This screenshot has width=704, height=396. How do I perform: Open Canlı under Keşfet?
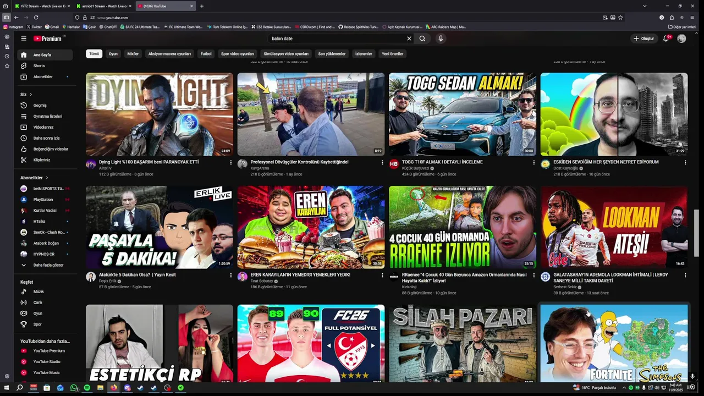click(45, 302)
